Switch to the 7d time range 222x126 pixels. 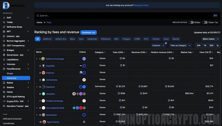point(205,45)
